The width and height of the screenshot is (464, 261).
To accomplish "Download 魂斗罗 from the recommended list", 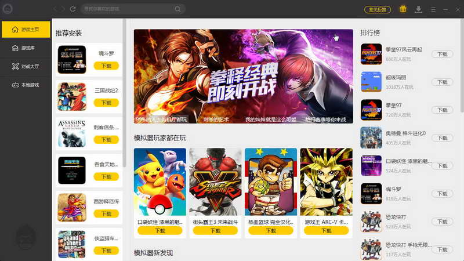I will pos(106,66).
